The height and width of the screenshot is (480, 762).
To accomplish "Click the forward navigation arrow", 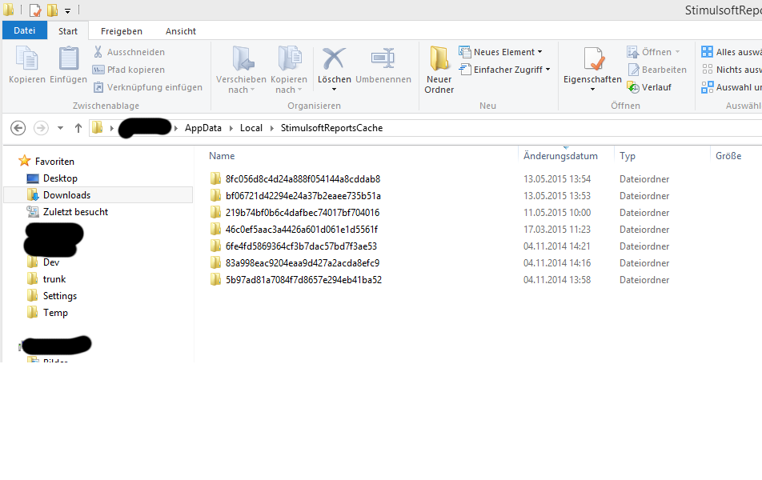I will 41,128.
